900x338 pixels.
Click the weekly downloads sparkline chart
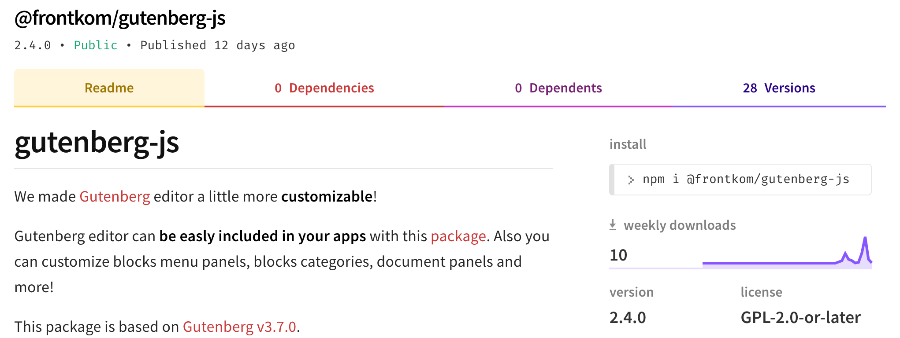coord(787,253)
